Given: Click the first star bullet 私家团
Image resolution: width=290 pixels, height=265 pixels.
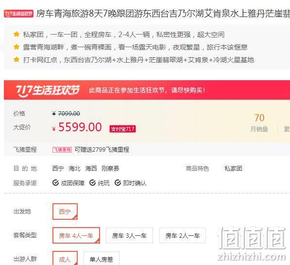Looking at the screenshot, I should coord(17,34).
